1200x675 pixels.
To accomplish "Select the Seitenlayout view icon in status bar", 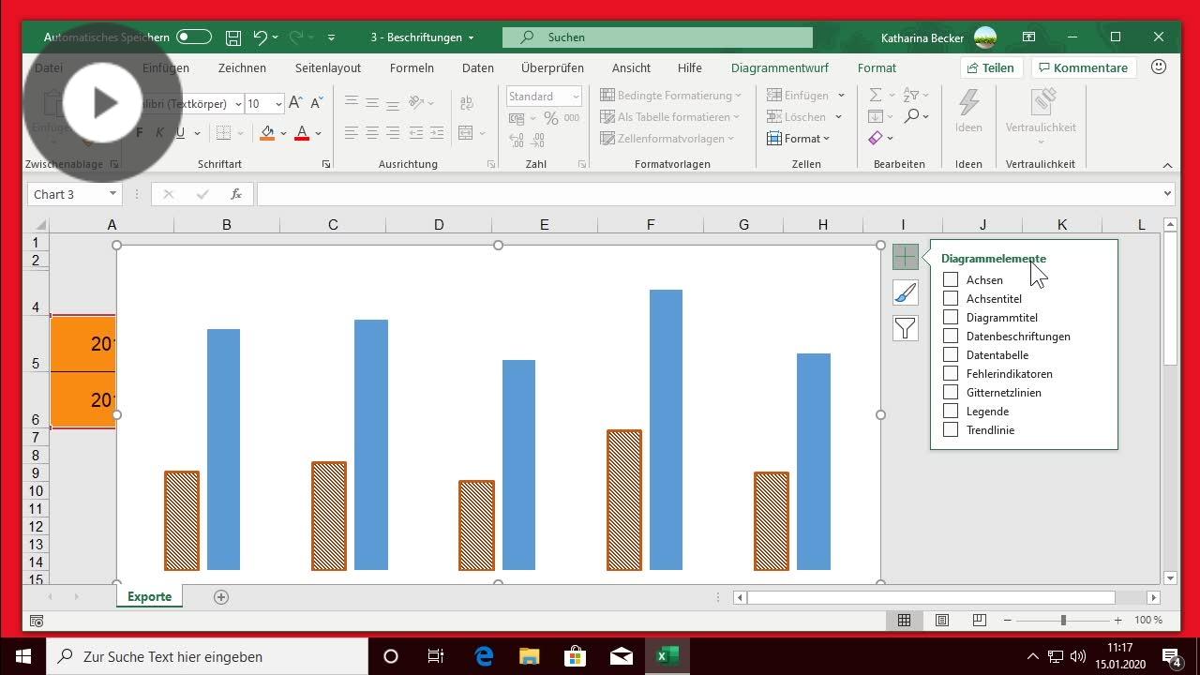I will [941, 620].
